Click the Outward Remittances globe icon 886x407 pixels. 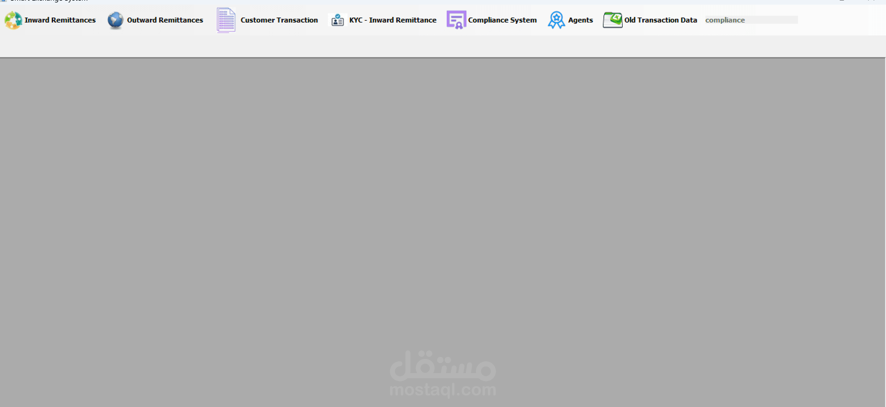tap(115, 20)
